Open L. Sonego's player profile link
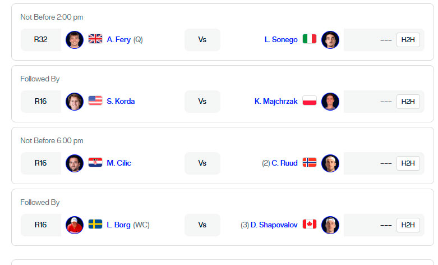This screenshot has height=265, width=438. tap(281, 39)
